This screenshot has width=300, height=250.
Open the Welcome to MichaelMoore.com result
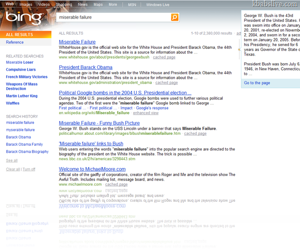point(92,169)
